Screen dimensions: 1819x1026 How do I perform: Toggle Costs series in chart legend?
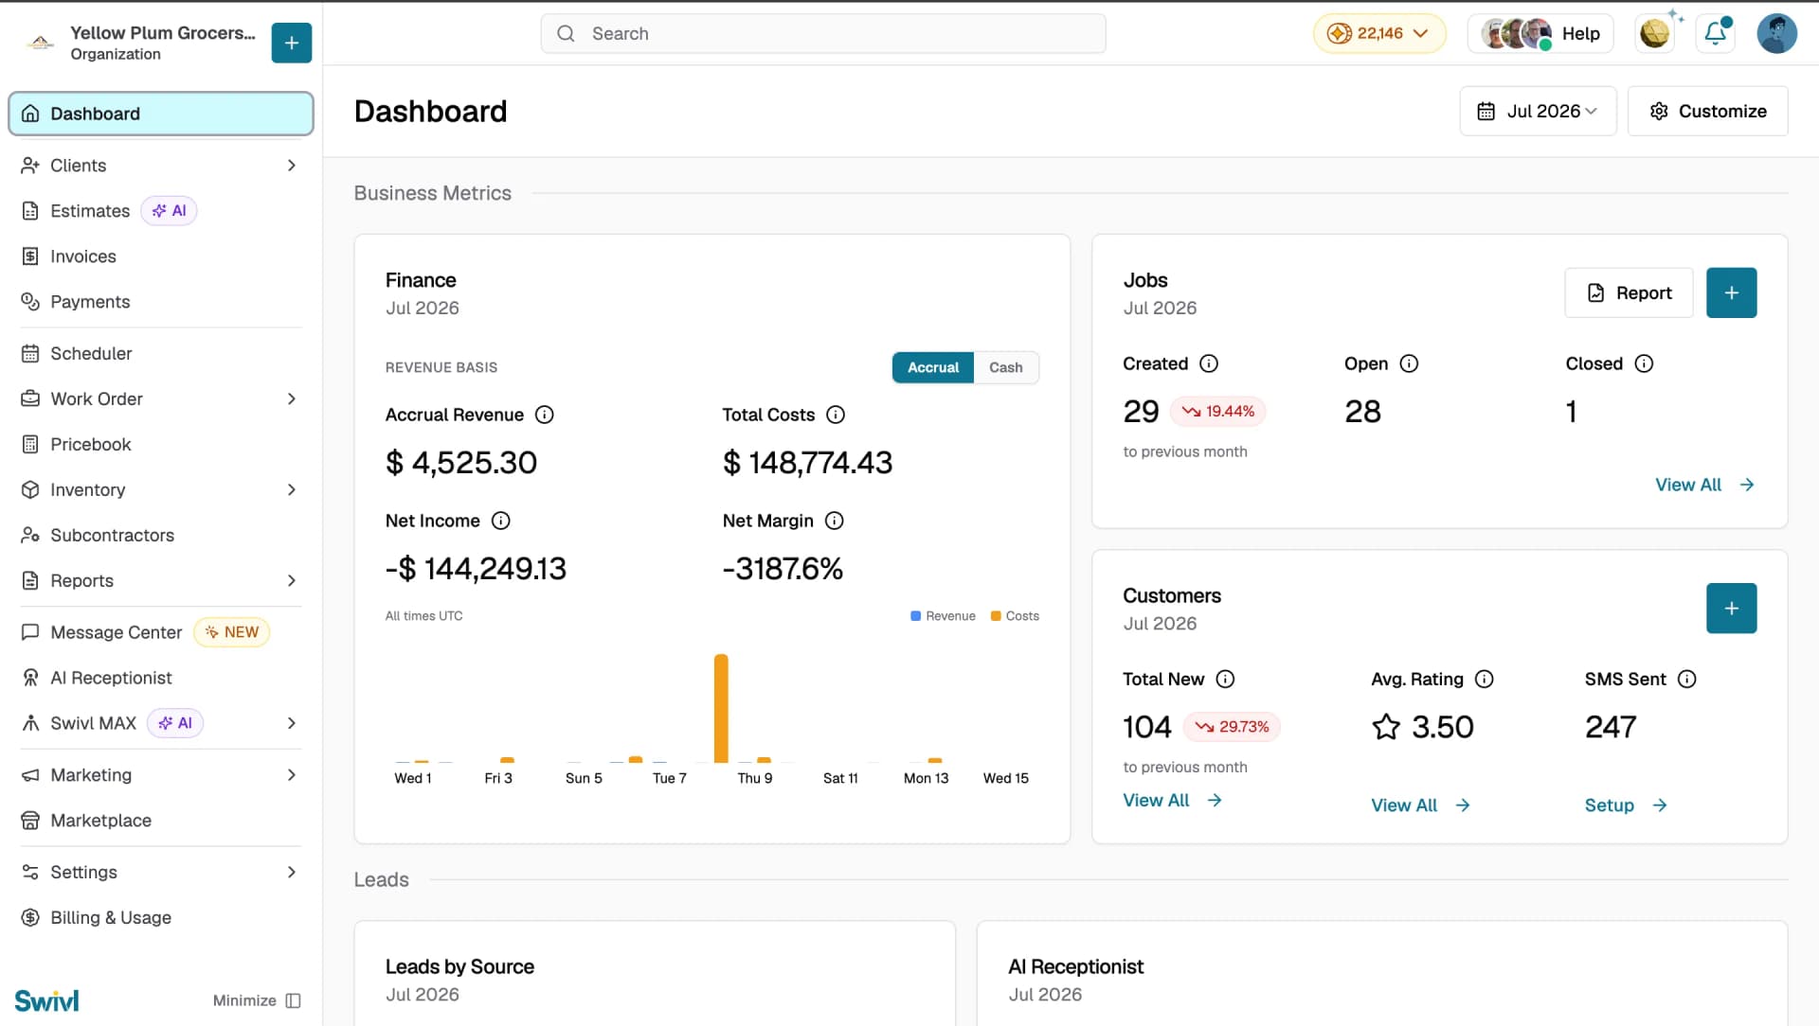pos(1015,616)
